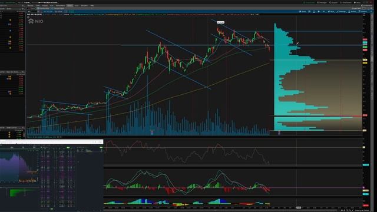The height and width of the screenshot is (212, 377).
Task: Click the upper-right green button in options window
Action: (101, 147)
